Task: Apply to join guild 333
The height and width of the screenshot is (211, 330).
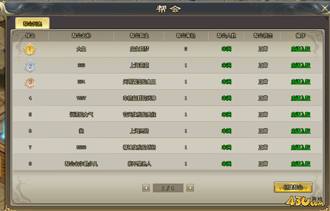Action: pos(300,65)
